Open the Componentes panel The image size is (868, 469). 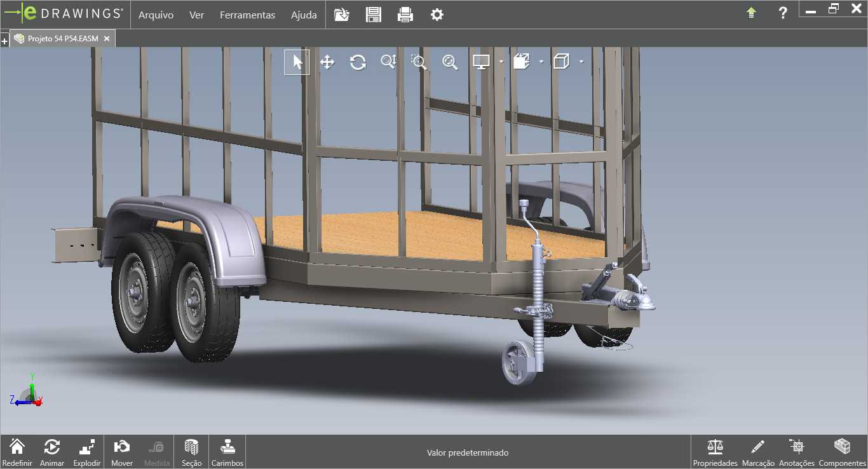pyautogui.click(x=843, y=453)
